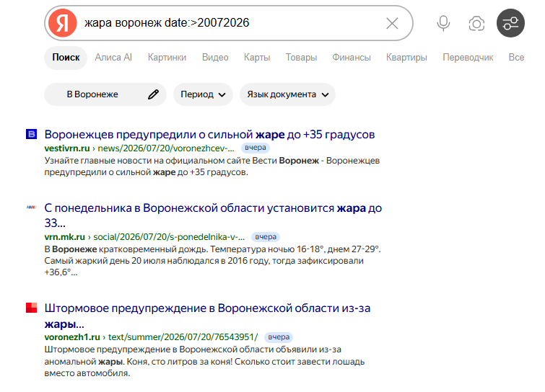This screenshot has height=392, width=545.
Task: Open the Видео tab
Action: point(215,58)
